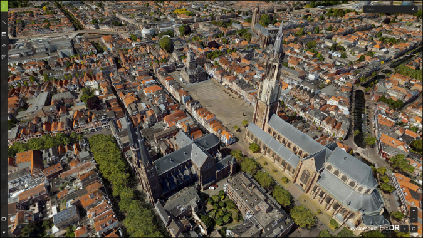Open the layout panel icon in sidebar
The image size is (423, 238).
point(4,34)
